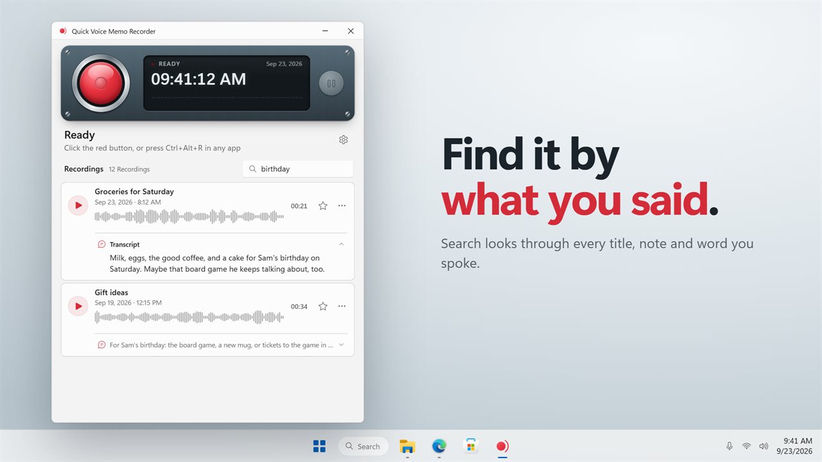Image resolution: width=822 pixels, height=462 pixels.
Task: Open more options for Gift ideas
Action: [x=342, y=307]
